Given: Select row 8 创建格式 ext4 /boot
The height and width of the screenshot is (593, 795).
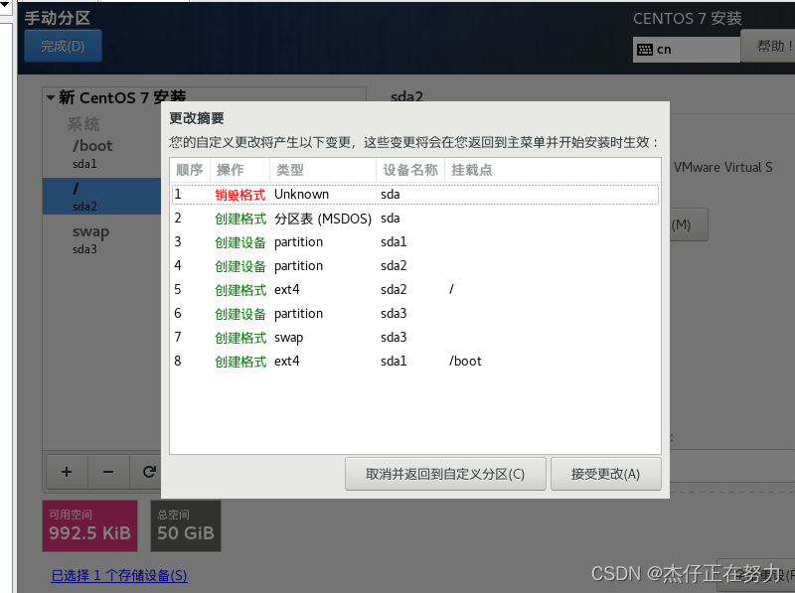Looking at the screenshot, I should point(415,362).
